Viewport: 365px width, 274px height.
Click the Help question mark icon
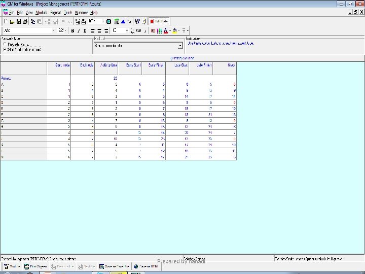click(137, 21)
